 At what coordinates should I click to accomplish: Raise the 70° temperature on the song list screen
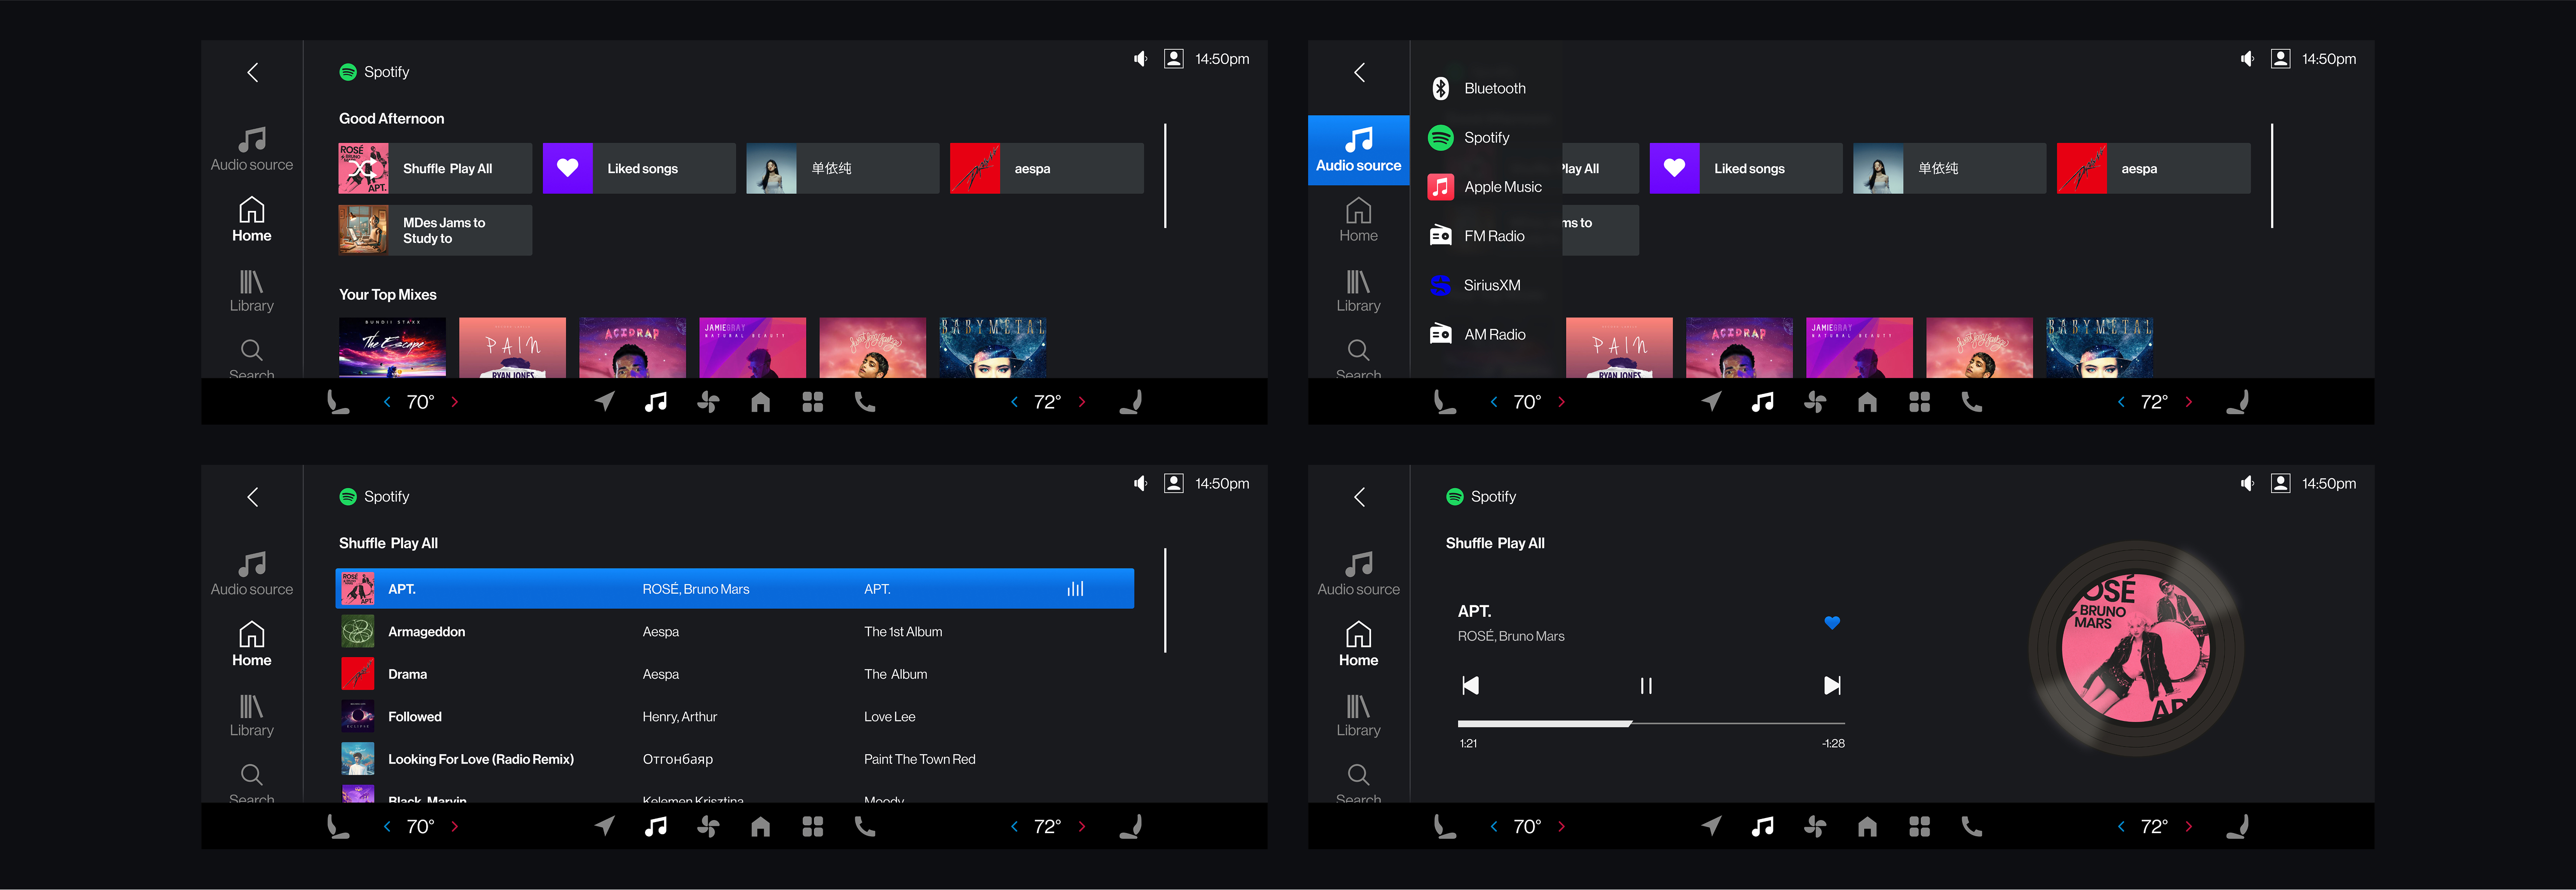coord(455,827)
